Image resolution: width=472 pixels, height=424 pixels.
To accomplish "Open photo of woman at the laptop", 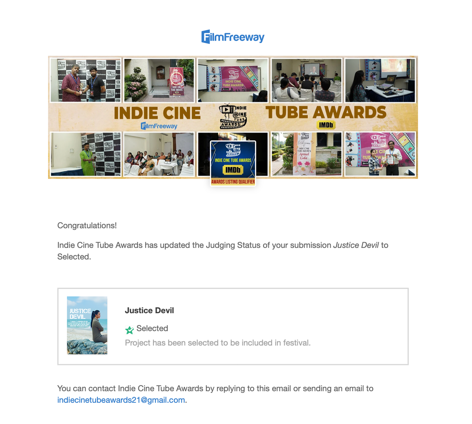I will [380, 80].
